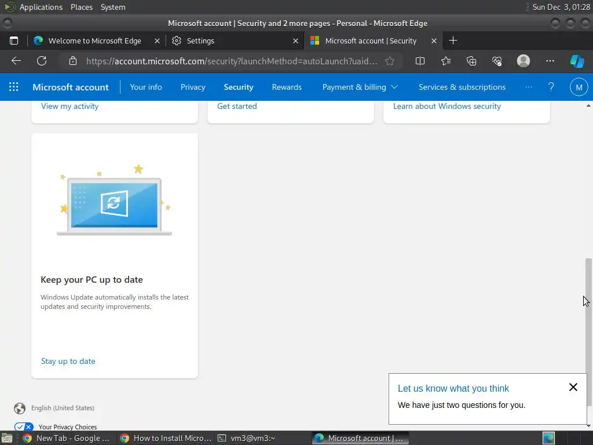The height and width of the screenshot is (445, 593).
Task: Open the Favorites list icon
Action: (x=446, y=61)
